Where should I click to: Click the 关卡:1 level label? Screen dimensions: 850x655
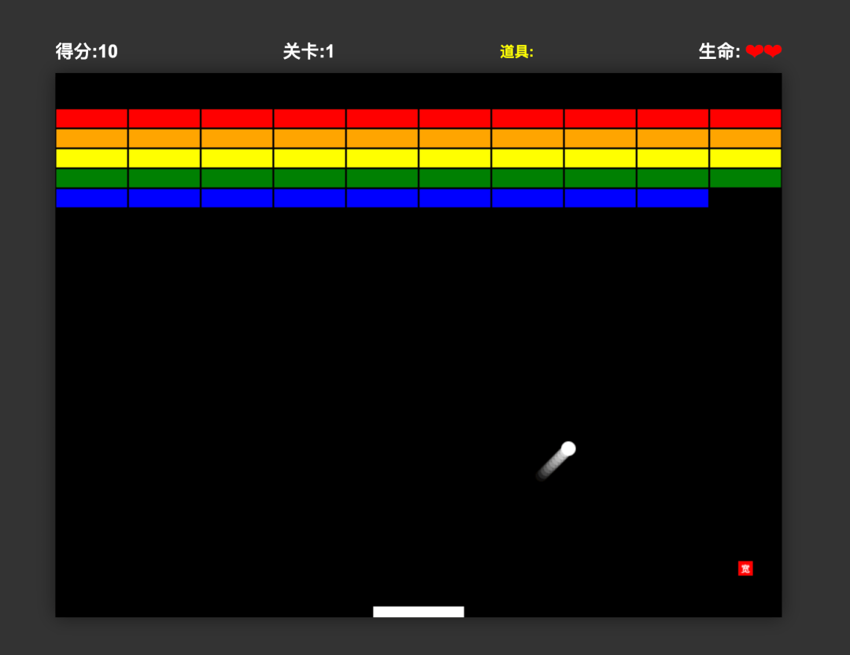(x=309, y=51)
